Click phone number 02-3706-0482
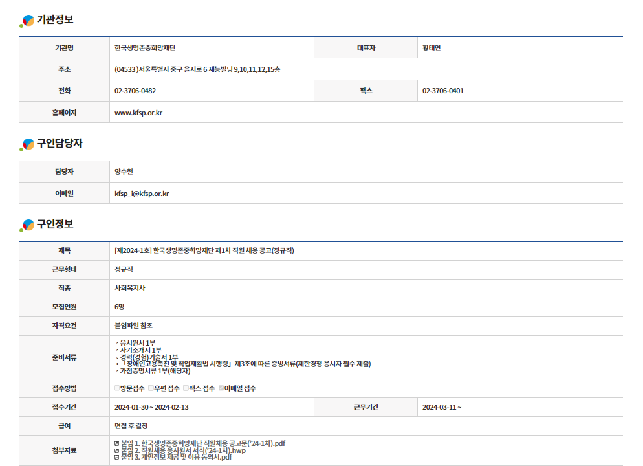The height and width of the screenshot is (466, 643). click(x=135, y=91)
